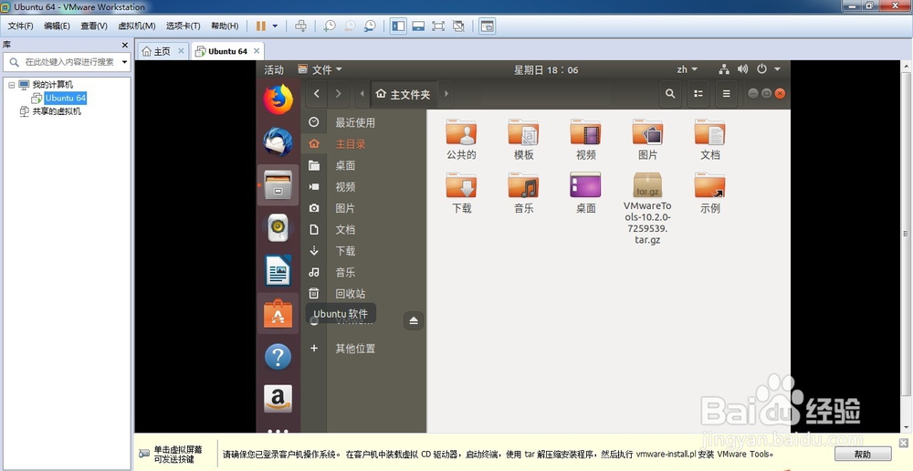This screenshot has height=471, width=913.
Task: Pause the virtual machine using toolbar button
Action: coord(261,26)
